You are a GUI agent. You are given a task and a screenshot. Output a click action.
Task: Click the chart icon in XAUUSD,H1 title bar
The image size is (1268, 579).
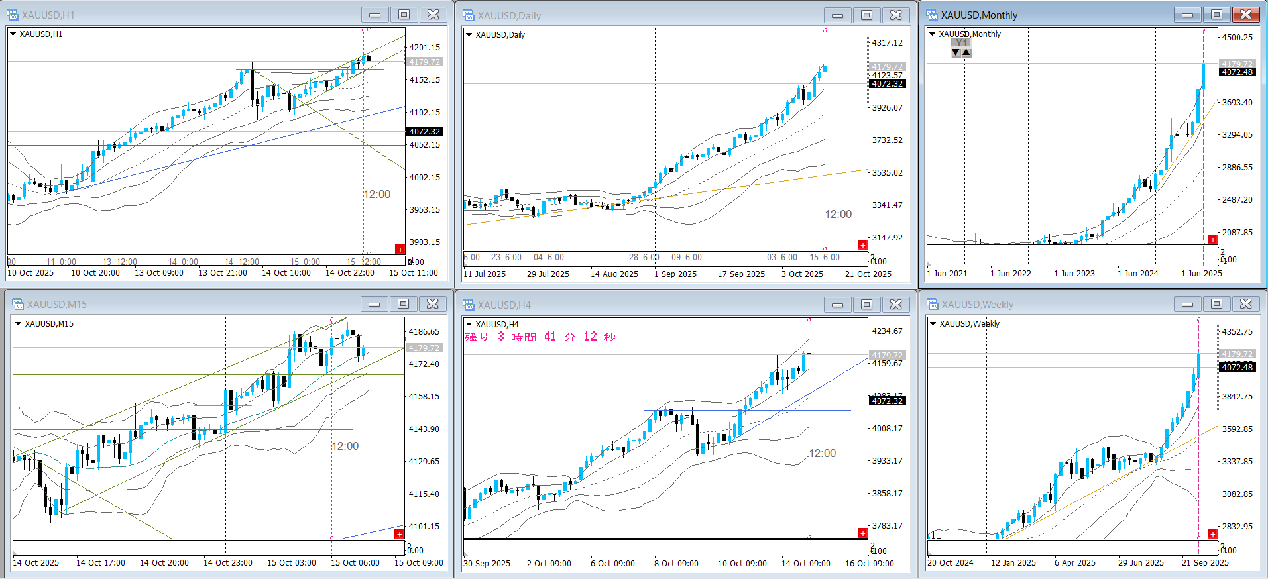[13, 15]
